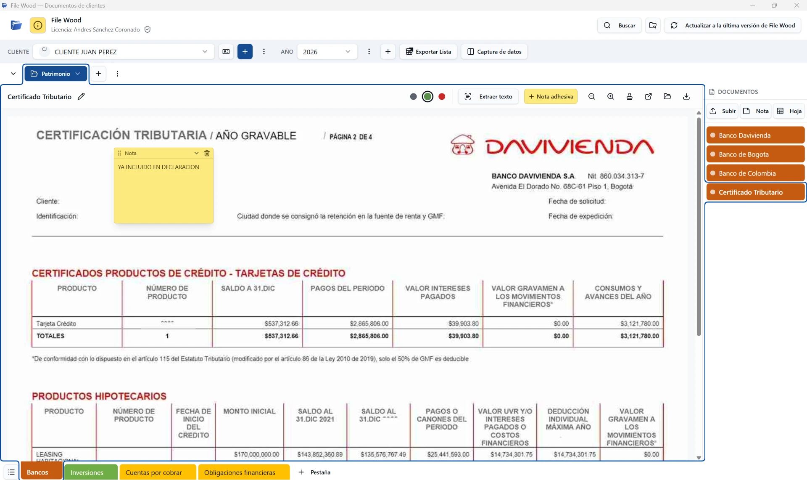Screen dimensions: 807x480
Task: Add a new client with the blue plus button
Action: 245,51
